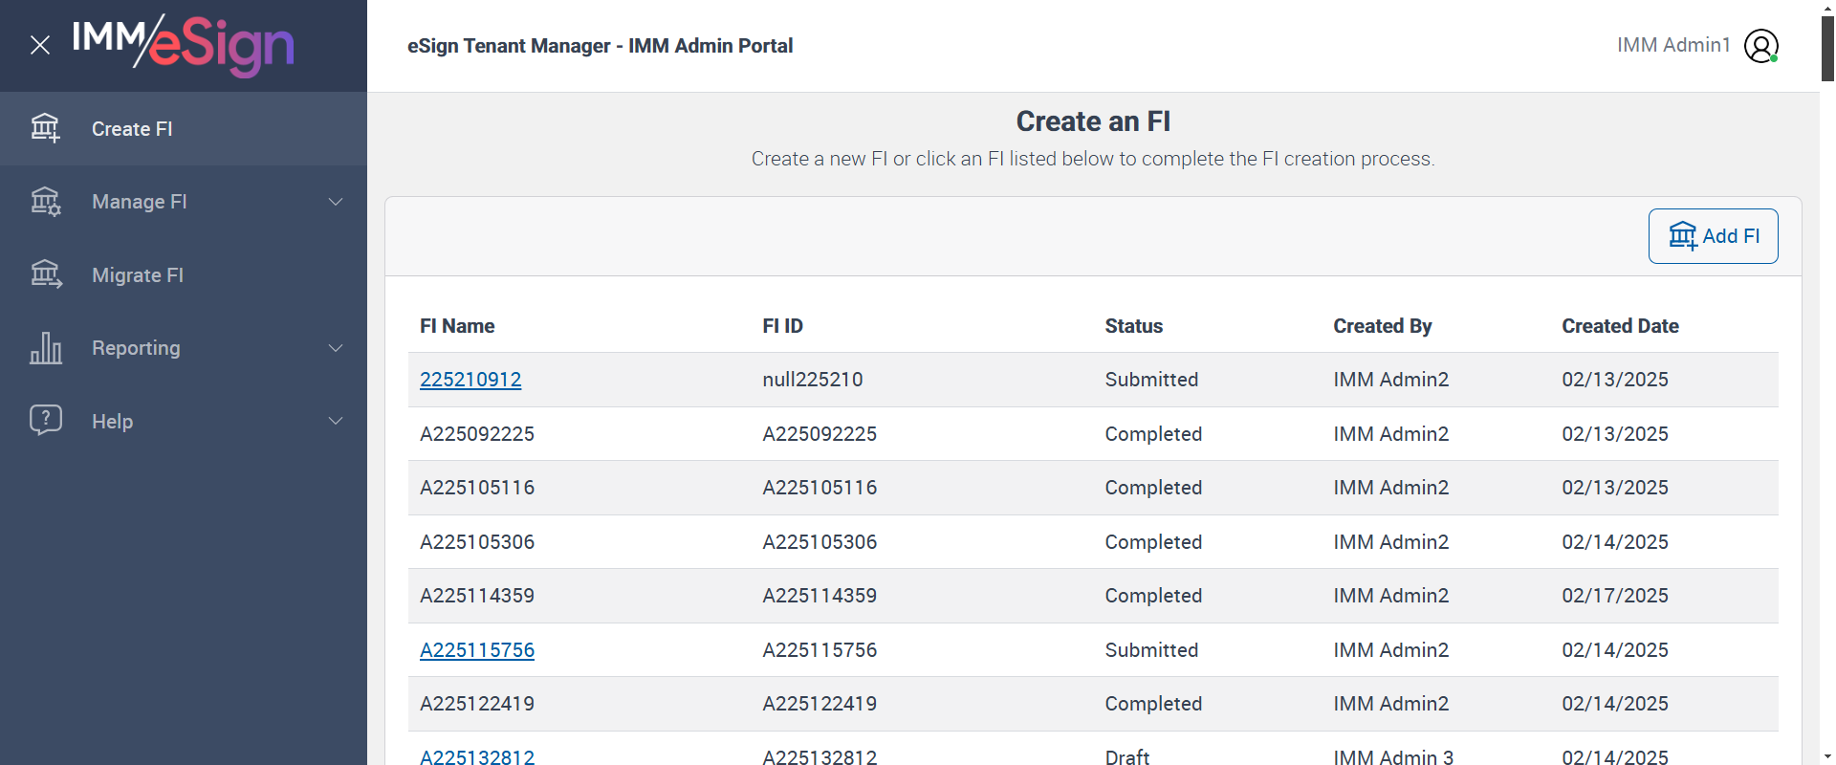Click the Migrate FI arrow-bank icon
This screenshot has height=765, width=1836.
pyautogui.click(x=45, y=275)
